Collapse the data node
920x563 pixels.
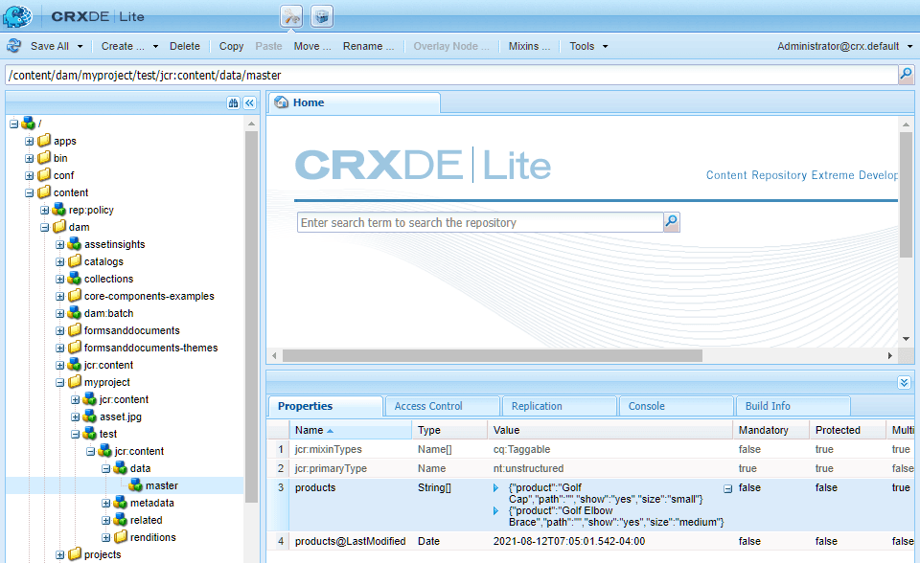(x=105, y=468)
